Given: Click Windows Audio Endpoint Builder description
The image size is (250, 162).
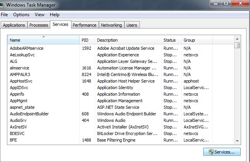Looking at the screenshot, I should 127,114.
